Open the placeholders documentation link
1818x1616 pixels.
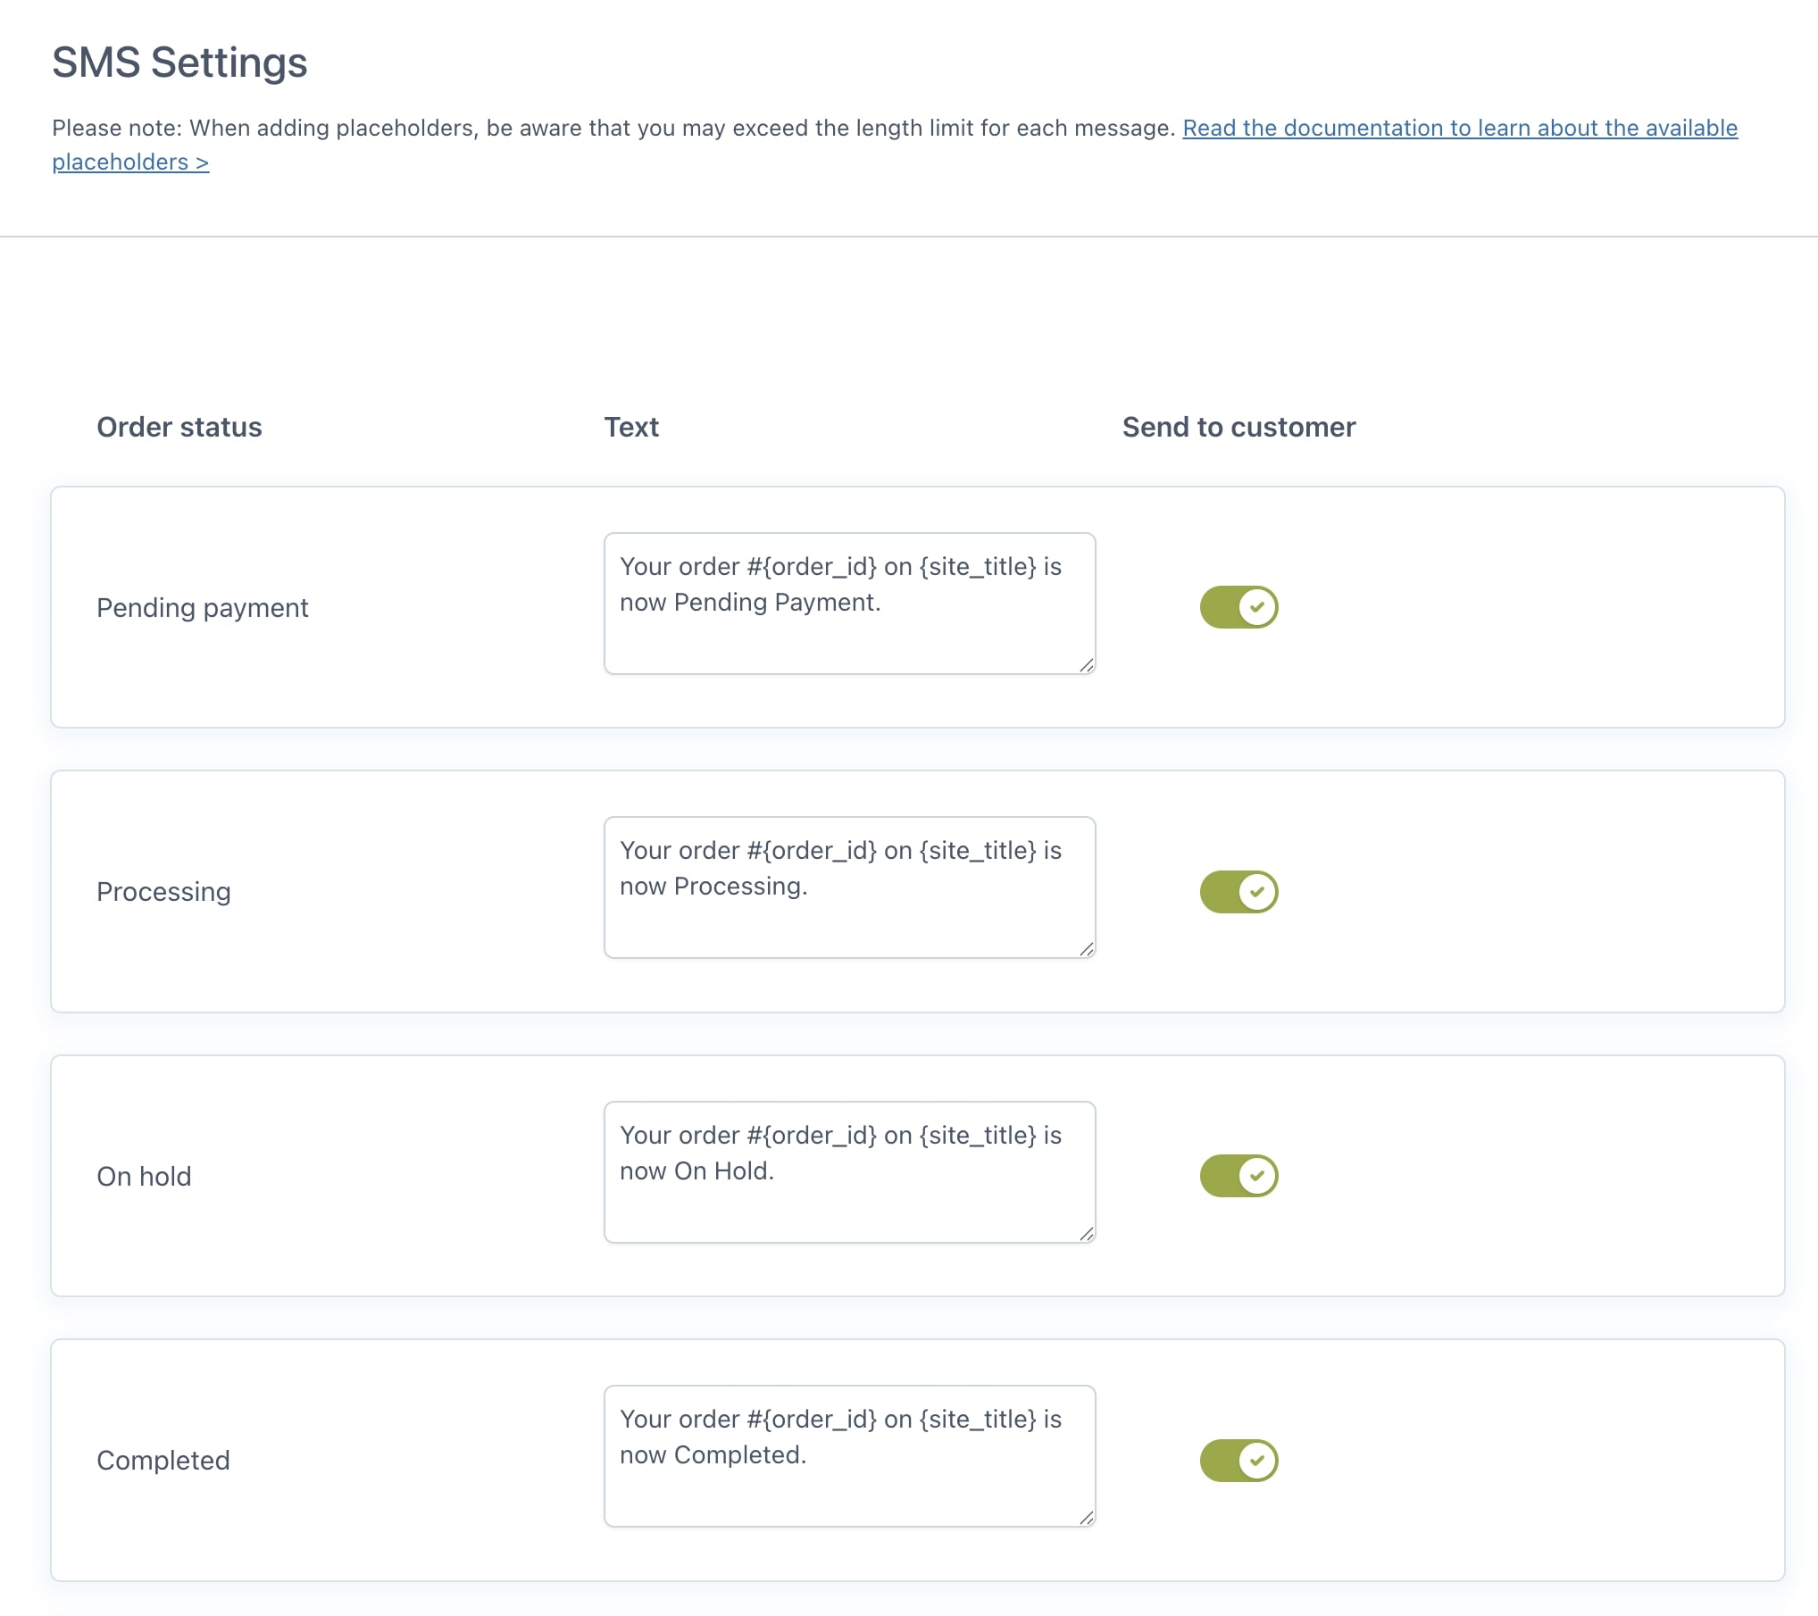point(1459,129)
